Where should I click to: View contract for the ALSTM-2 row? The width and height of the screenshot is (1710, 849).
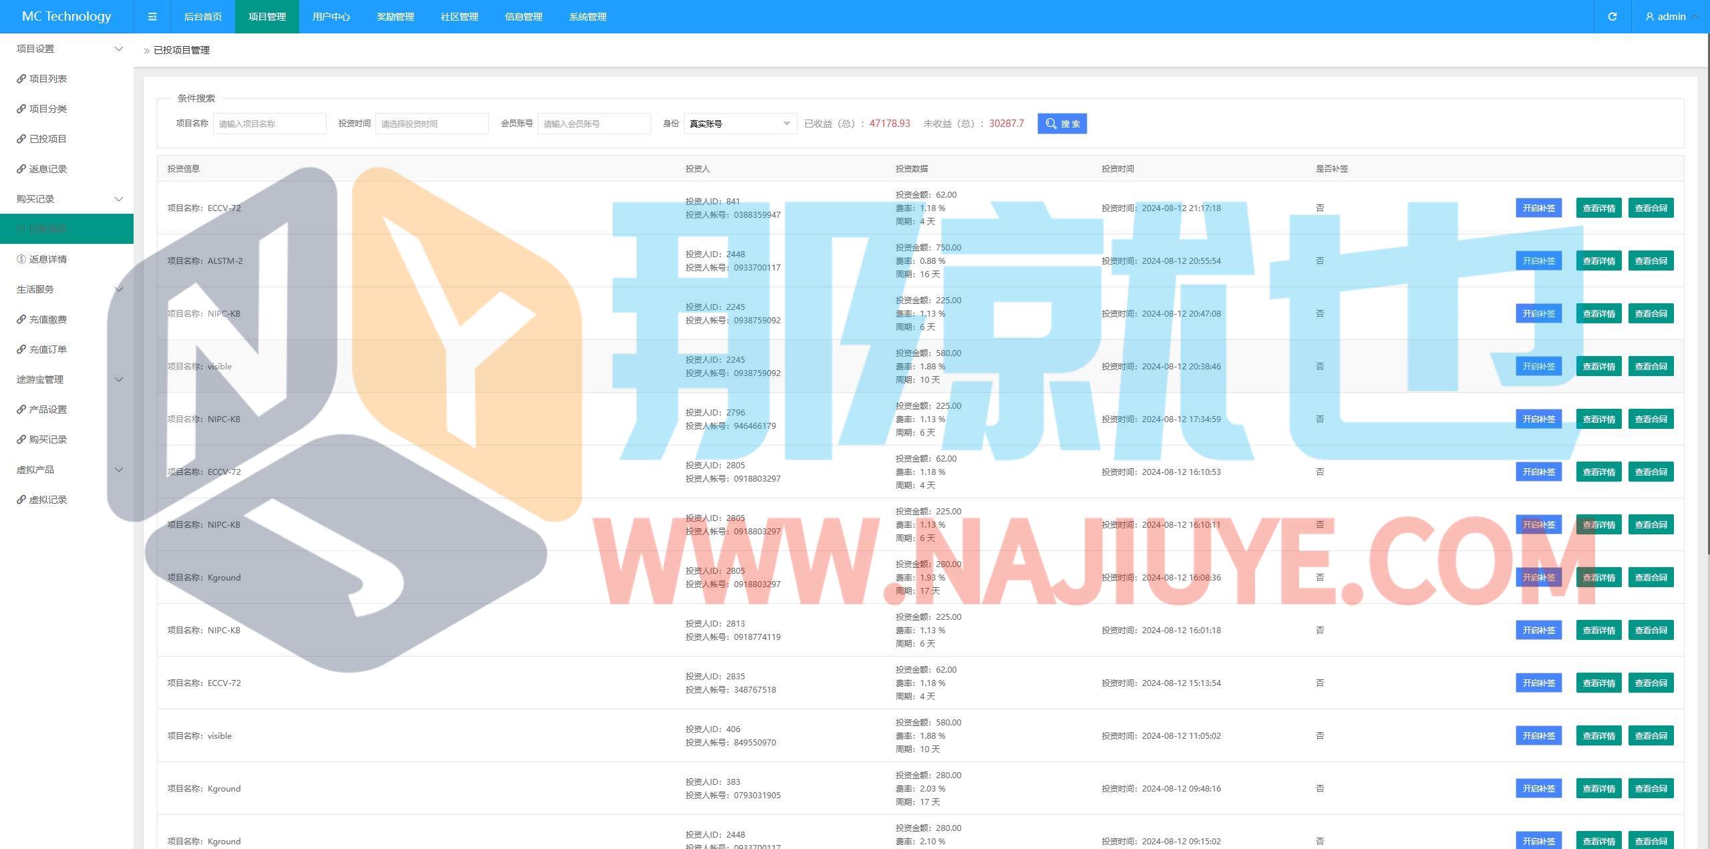point(1651,261)
